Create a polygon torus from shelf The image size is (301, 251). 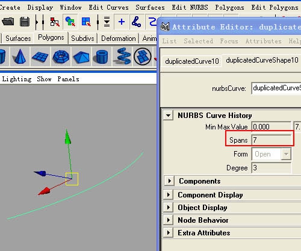tap(61, 57)
